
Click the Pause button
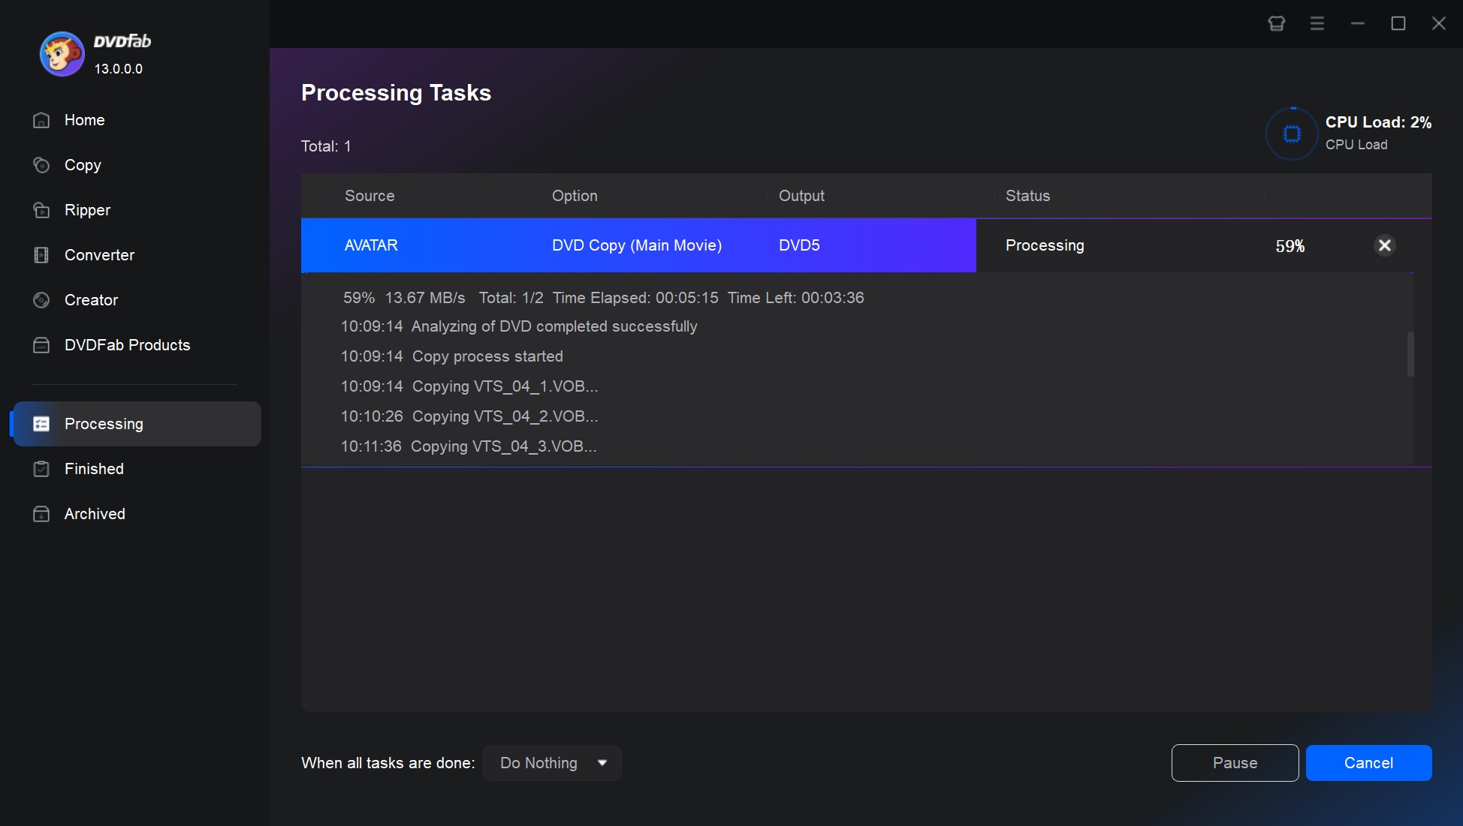1235,763
